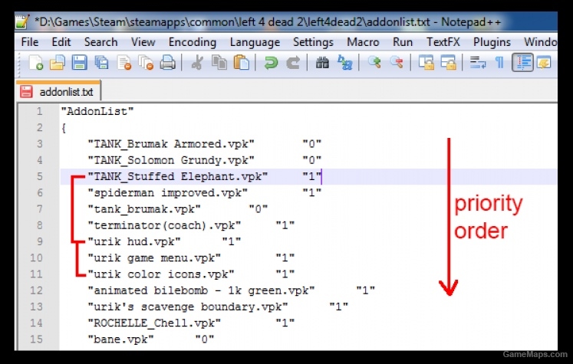Create a new file with New icon

click(36, 62)
